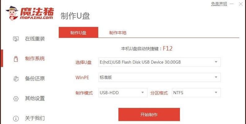The image size is (246, 124).
Task: Click the info icon beside 关于我们
Action: point(16,118)
